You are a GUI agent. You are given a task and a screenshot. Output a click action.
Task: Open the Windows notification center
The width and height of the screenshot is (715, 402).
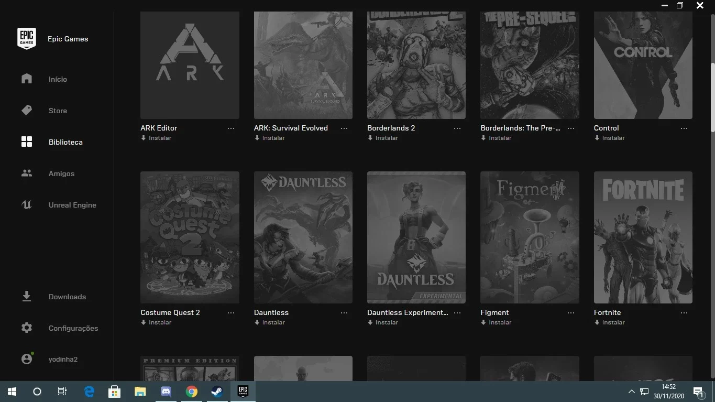698,392
